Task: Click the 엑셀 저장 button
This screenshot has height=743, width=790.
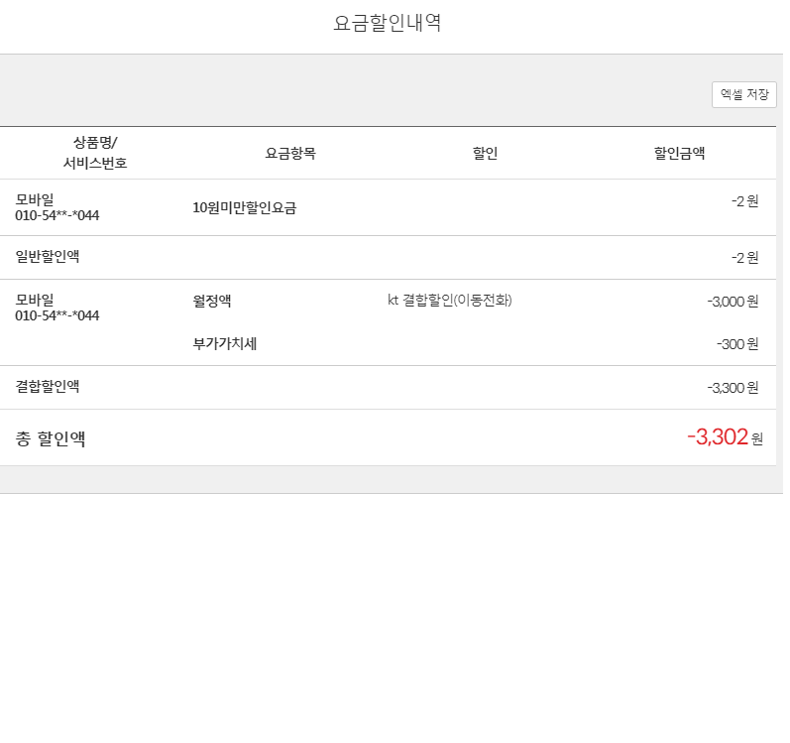Action: pyautogui.click(x=743, y=94)
